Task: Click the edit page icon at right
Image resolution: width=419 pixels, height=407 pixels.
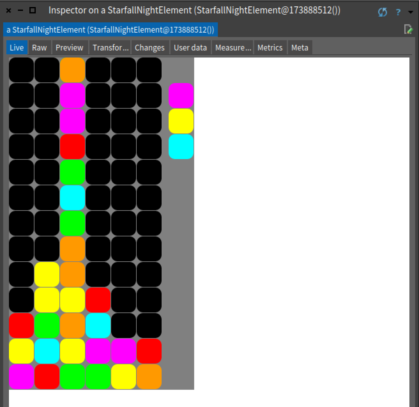Action: click(408, 29)
